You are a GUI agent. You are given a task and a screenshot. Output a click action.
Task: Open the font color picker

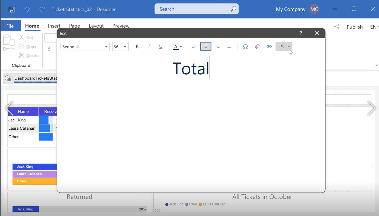pyautogui.click(x=178, y=47)
